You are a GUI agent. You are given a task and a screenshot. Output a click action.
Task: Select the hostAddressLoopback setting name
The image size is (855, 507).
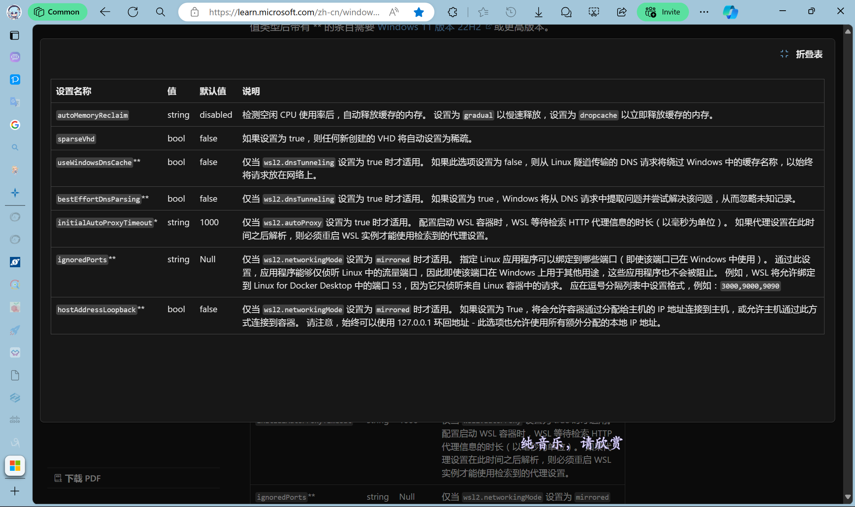pos(97,310)
